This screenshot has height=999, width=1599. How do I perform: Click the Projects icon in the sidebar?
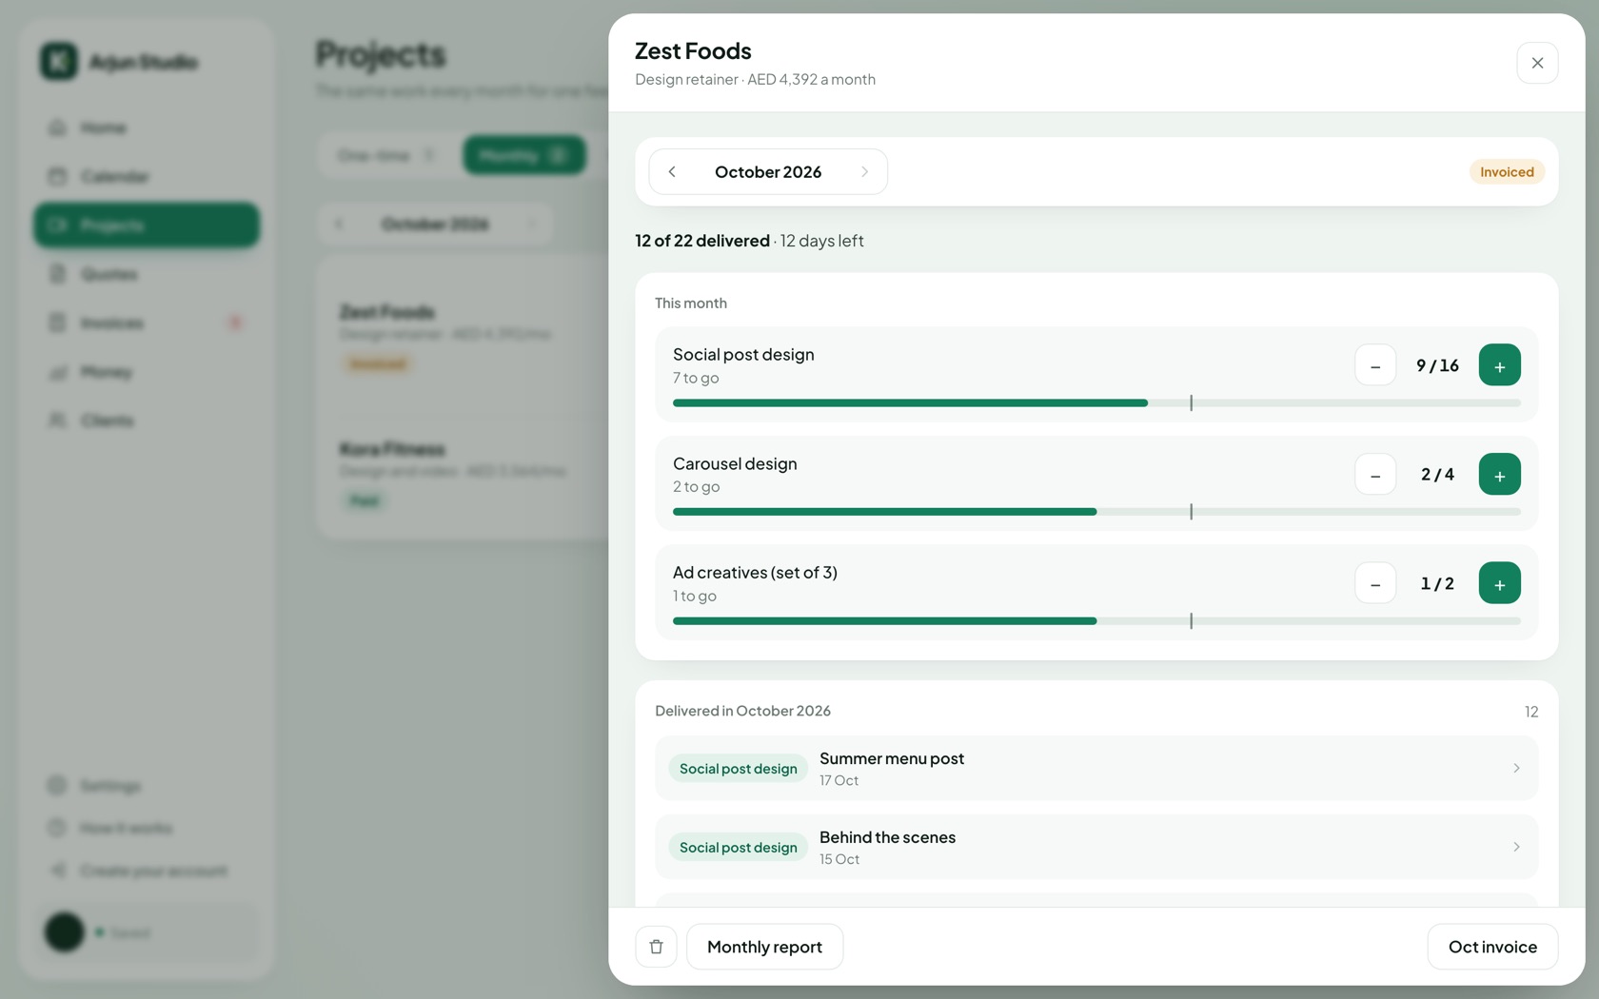58,225
